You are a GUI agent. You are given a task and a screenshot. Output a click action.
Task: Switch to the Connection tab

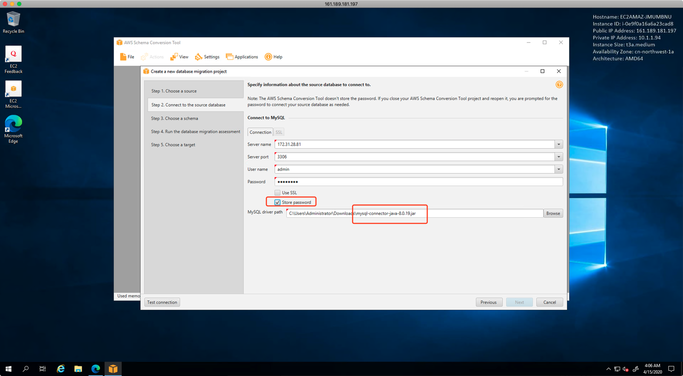click(x=260, y=132)
